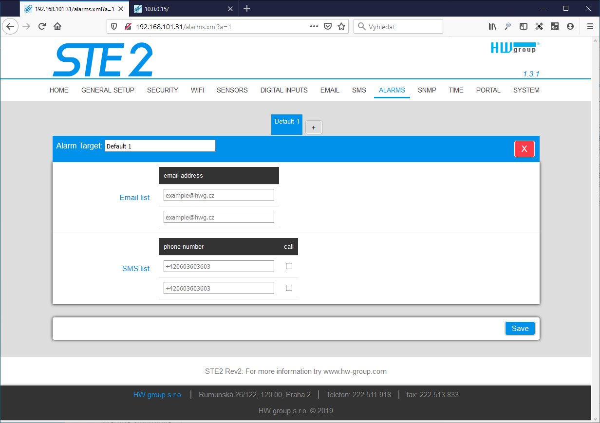Open the PORTAL page

pos(488,90)
